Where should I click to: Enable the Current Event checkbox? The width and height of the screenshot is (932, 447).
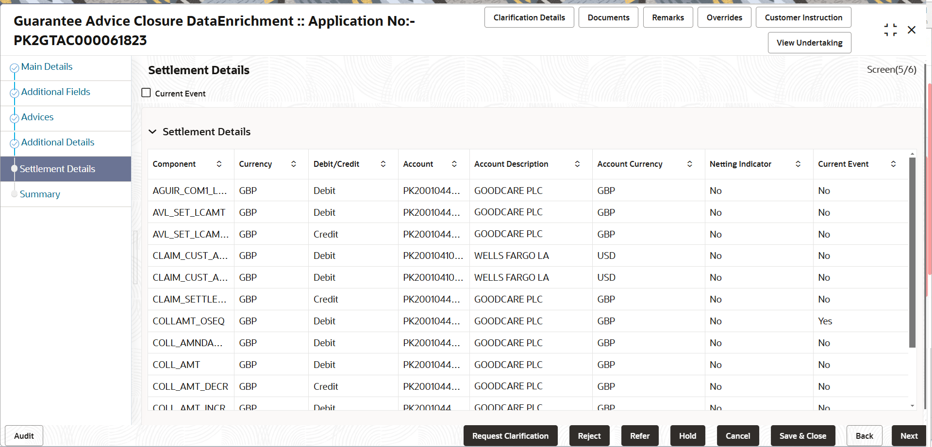pos(146,92)
